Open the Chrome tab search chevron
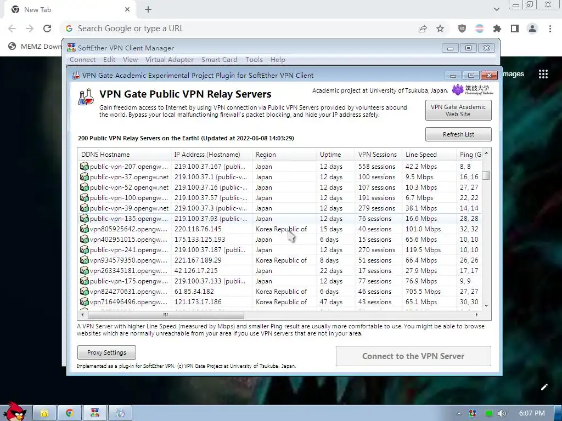 click(496, 9)
